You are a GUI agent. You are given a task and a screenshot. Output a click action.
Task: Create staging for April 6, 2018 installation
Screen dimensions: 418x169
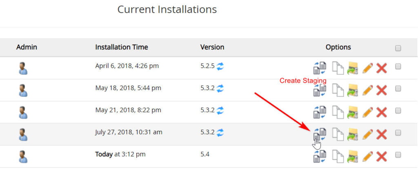pos(320,68)
